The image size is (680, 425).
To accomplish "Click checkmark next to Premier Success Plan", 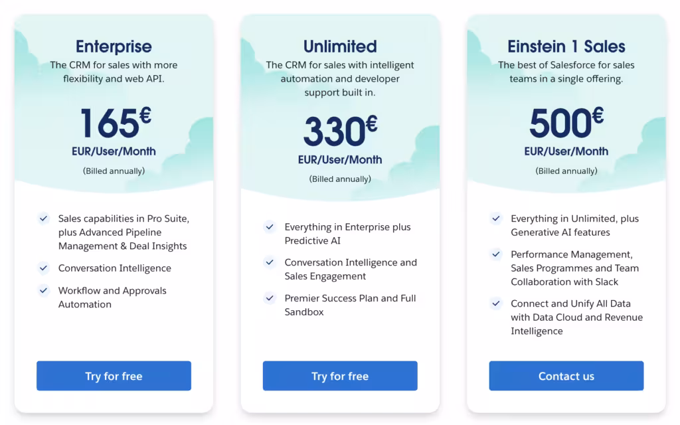I will (x=270, y=298).
